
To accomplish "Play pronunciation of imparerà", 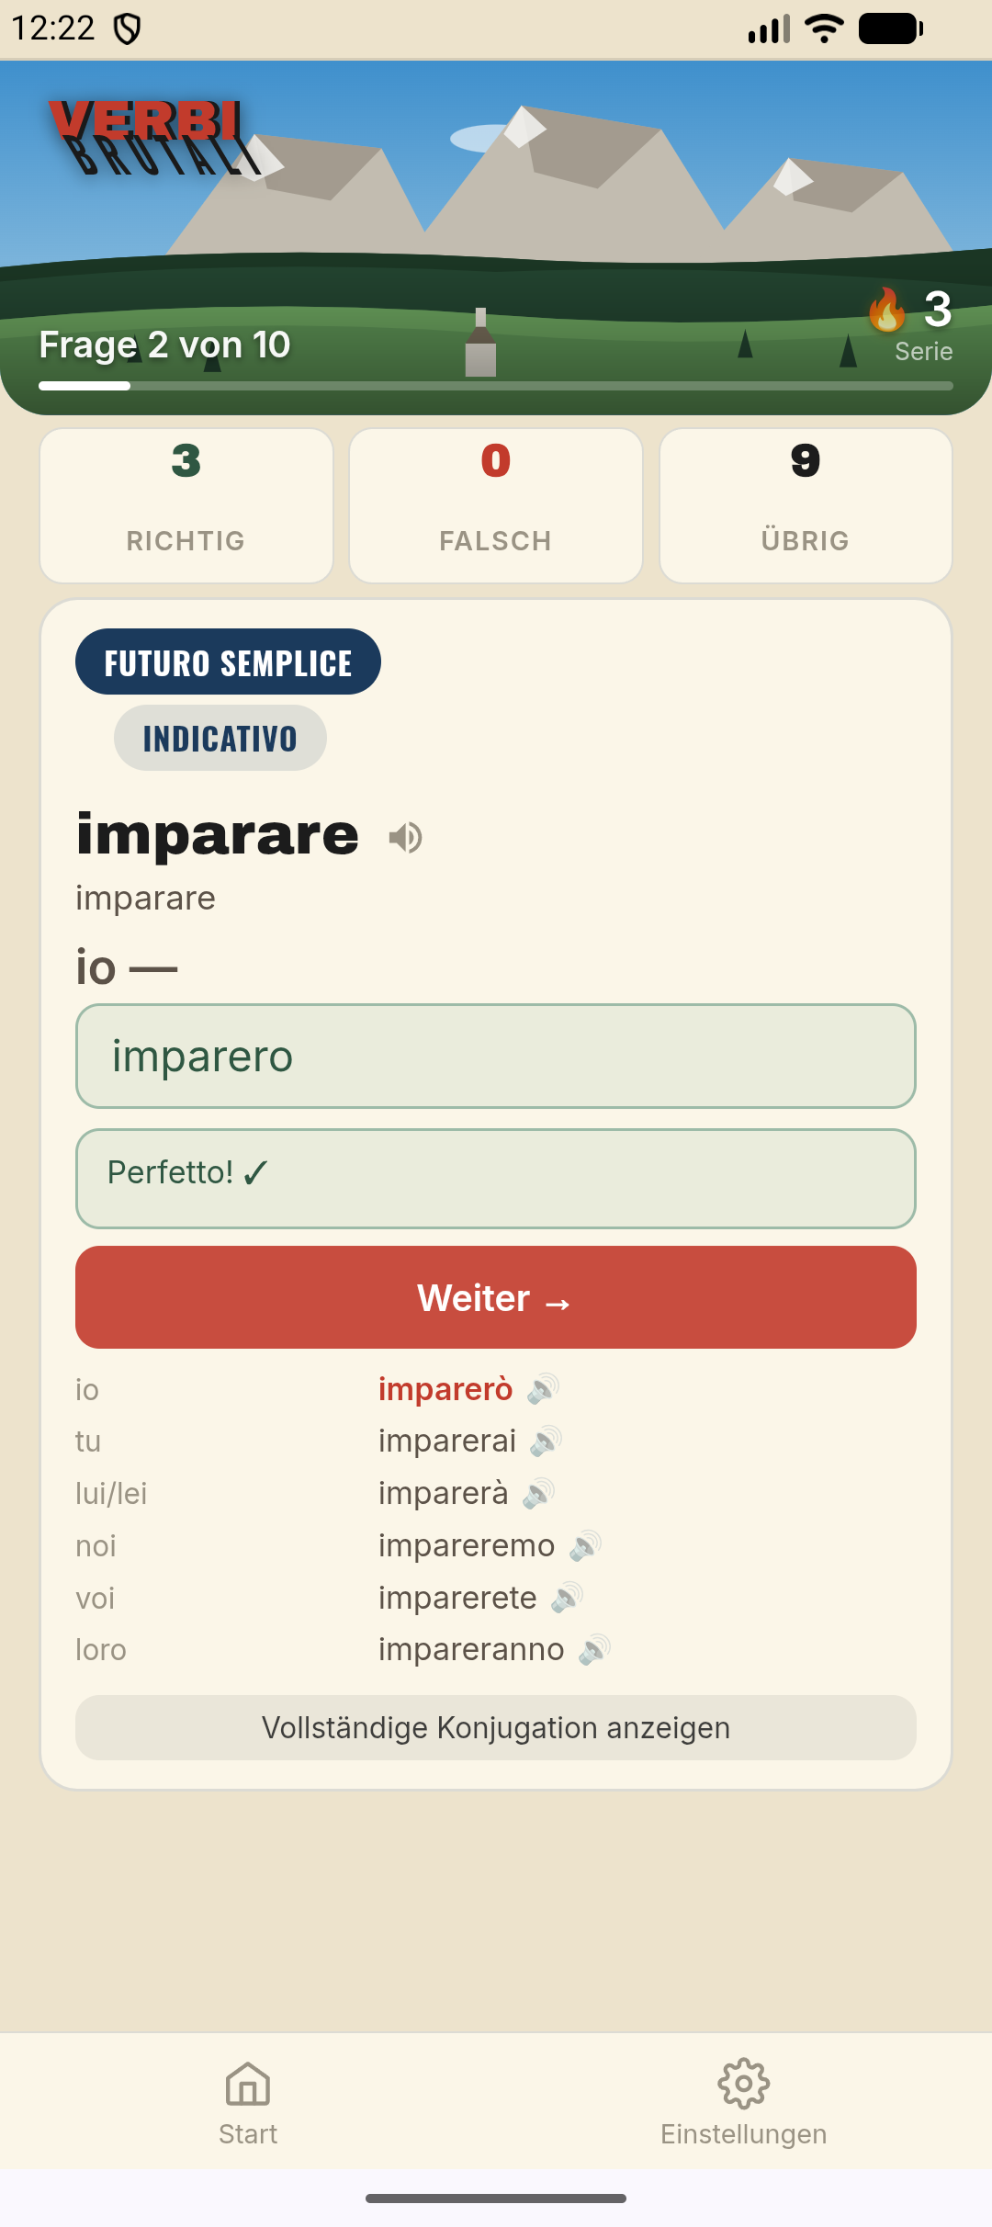I will pos(538,1493).
